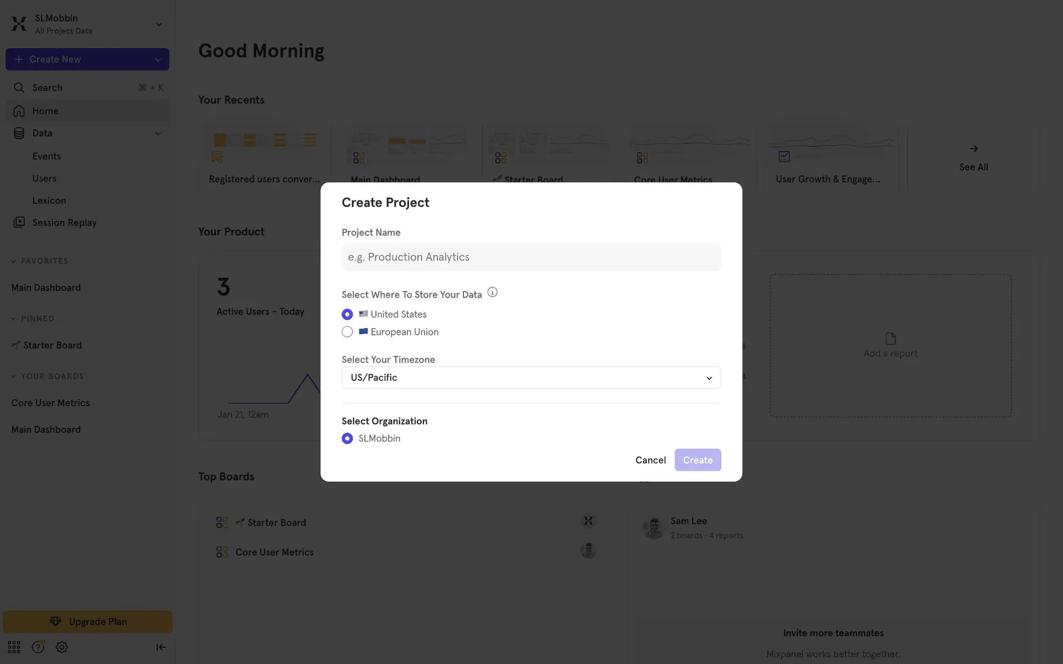
Task: Click the Create button in dialog
Action: pyautogui.click(x=697, y=460)
